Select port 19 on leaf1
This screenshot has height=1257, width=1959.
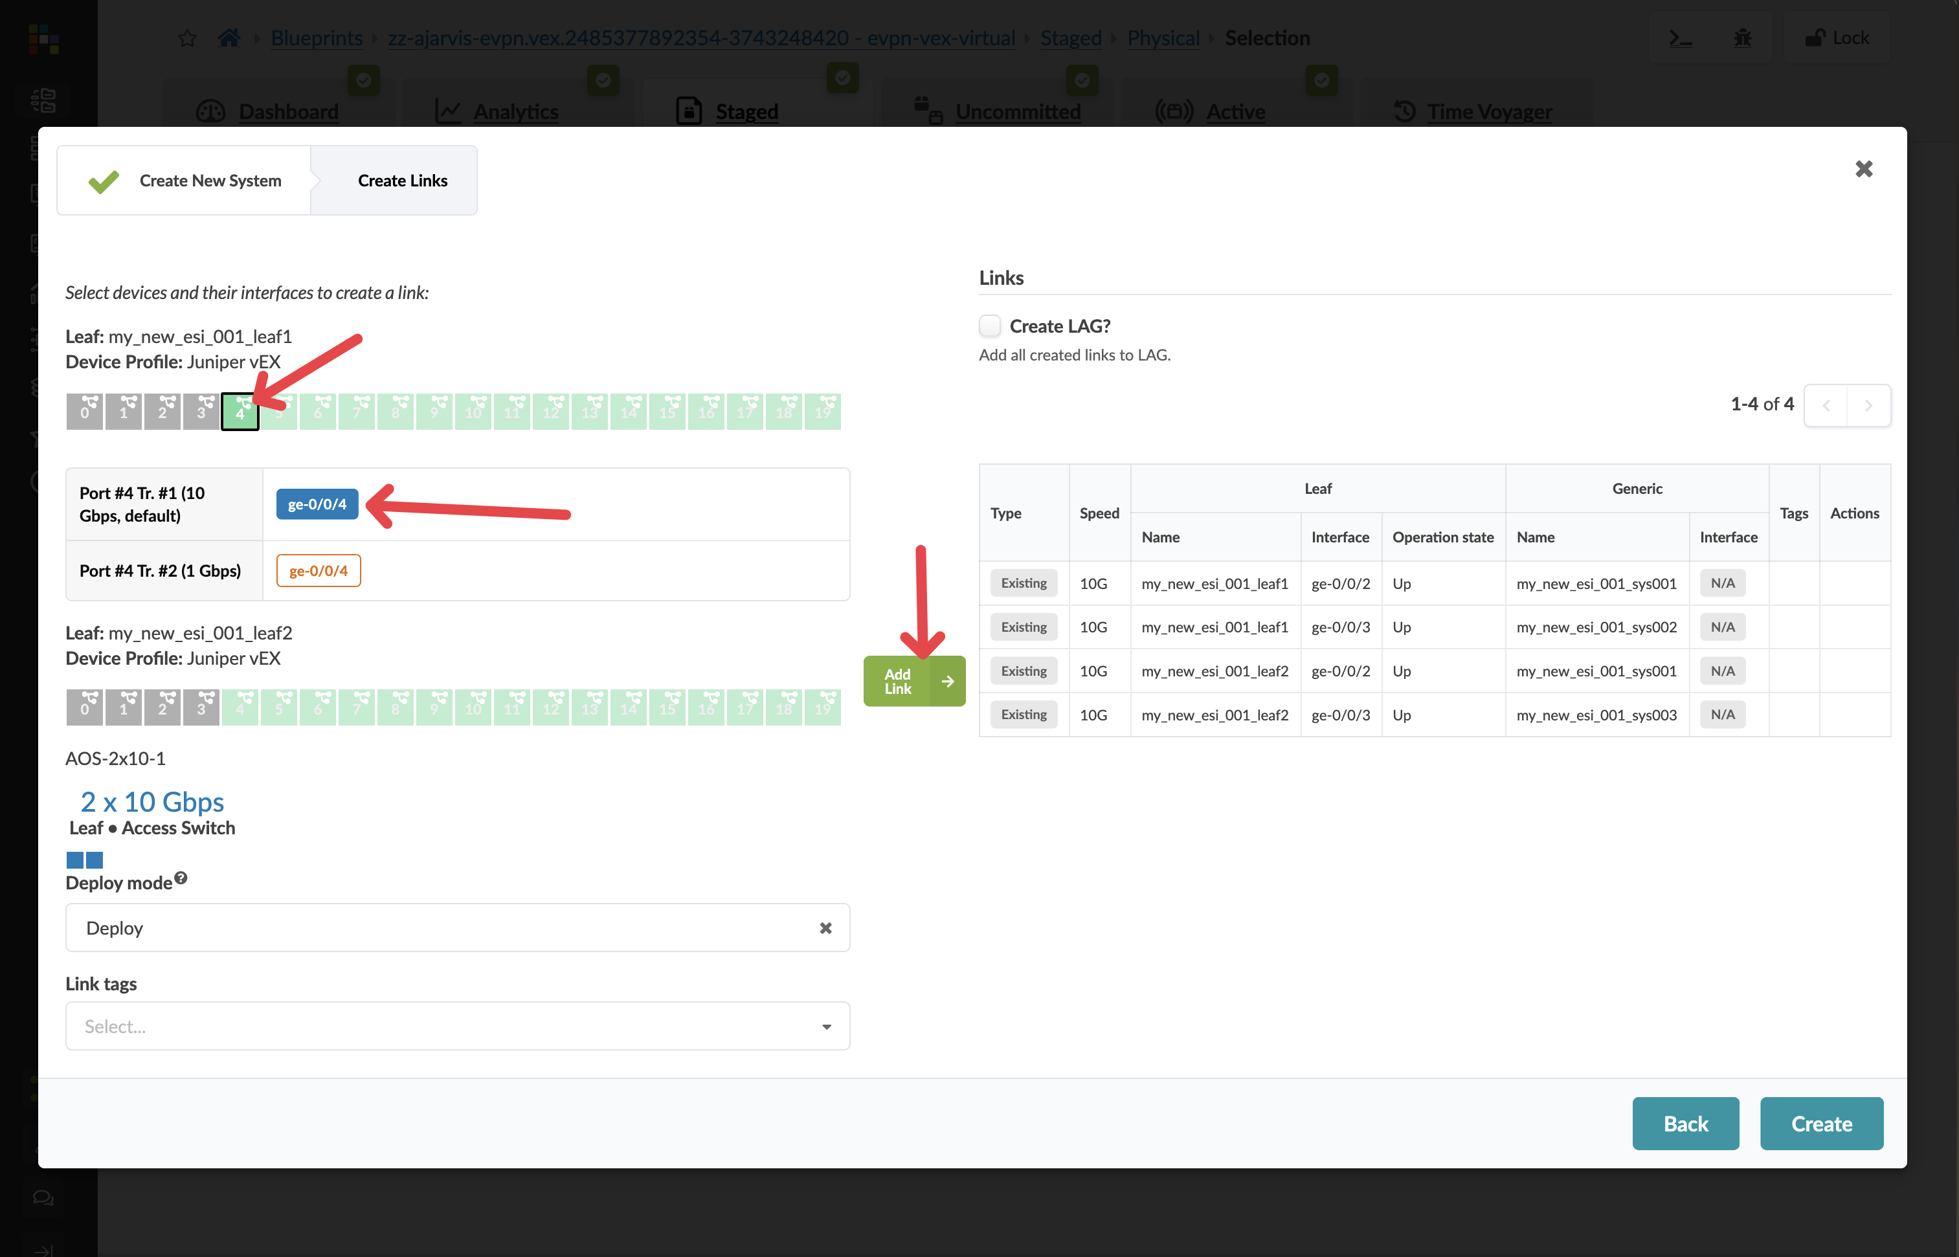[823, 412]
